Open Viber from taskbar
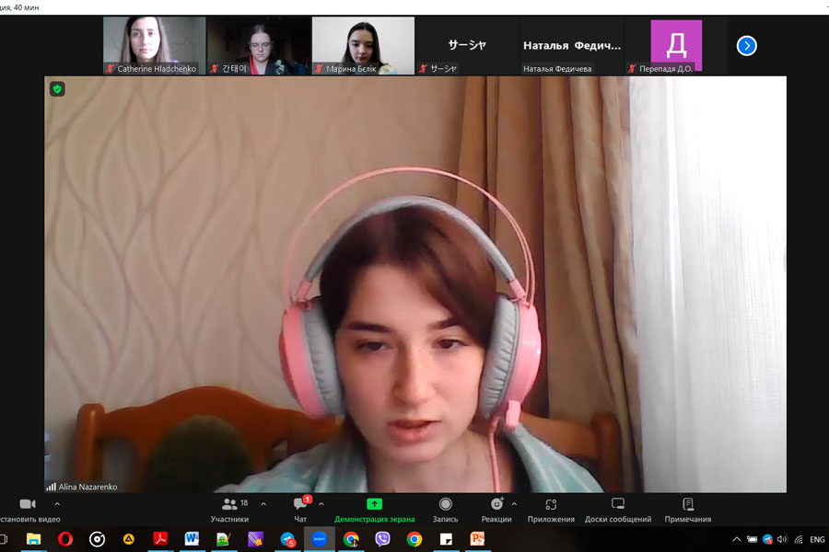Viewport: 829px width, 552px height. (382, 539)
